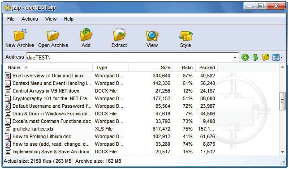
Task: Select file name Default Username and Password
Action: pyautogui.click(x=52, y=106)
